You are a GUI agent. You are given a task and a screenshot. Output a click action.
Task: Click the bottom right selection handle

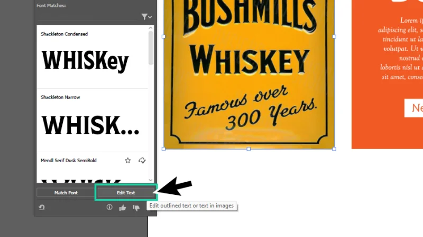point(334,149)
